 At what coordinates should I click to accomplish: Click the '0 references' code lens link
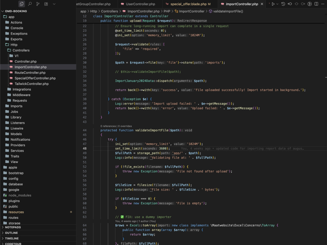(108, 126)
